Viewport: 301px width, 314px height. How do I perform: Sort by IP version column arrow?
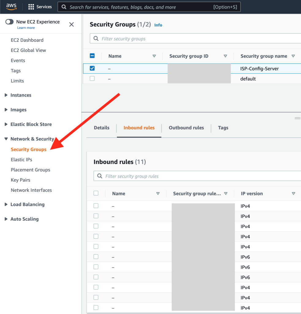(x=293, y=193)
